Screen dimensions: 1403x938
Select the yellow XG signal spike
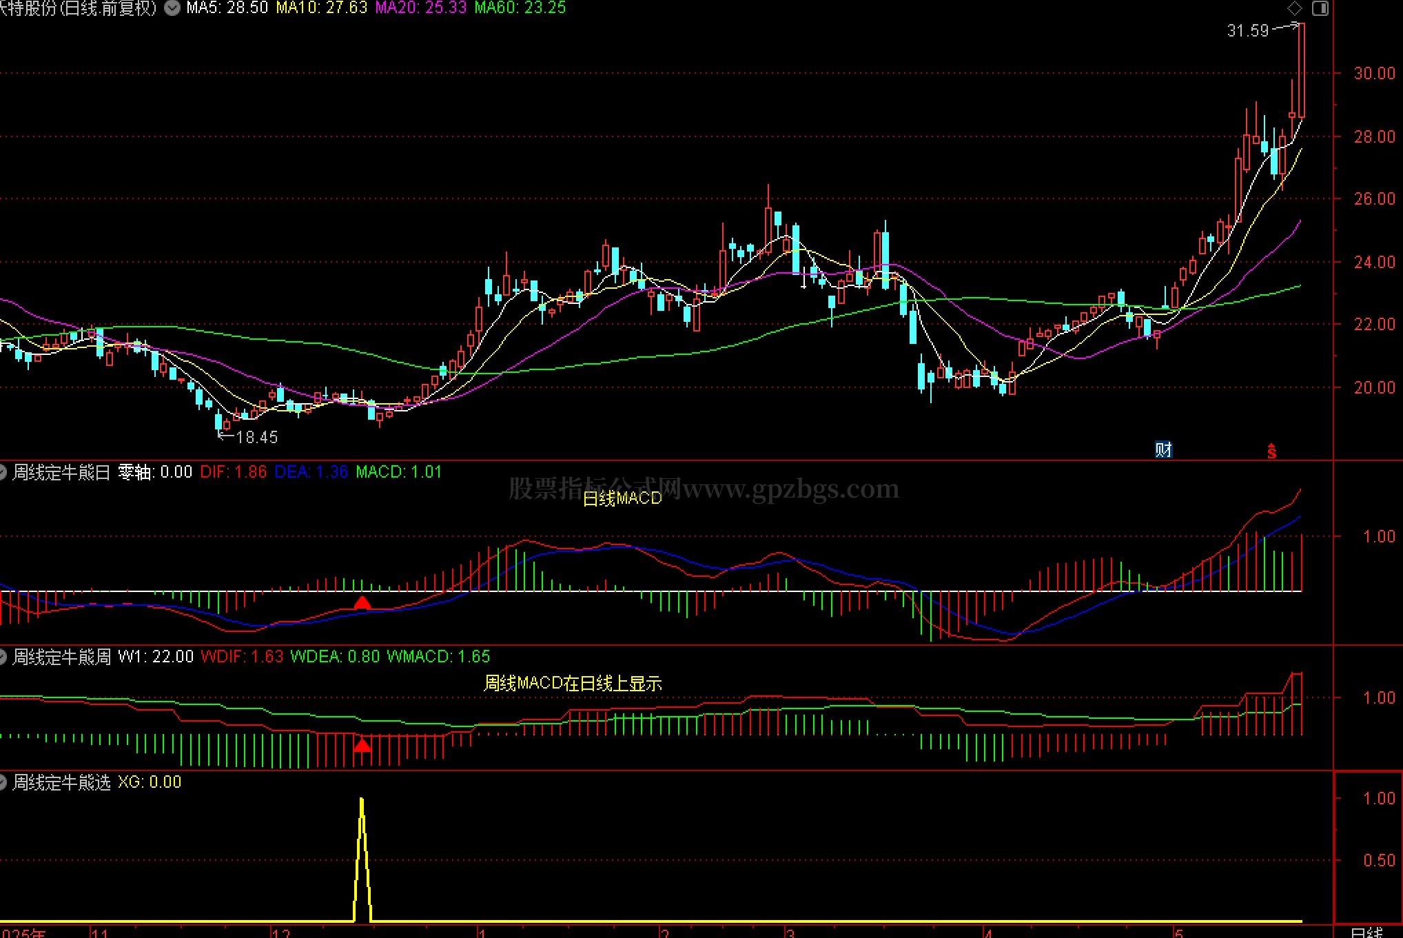pos(362,859)
